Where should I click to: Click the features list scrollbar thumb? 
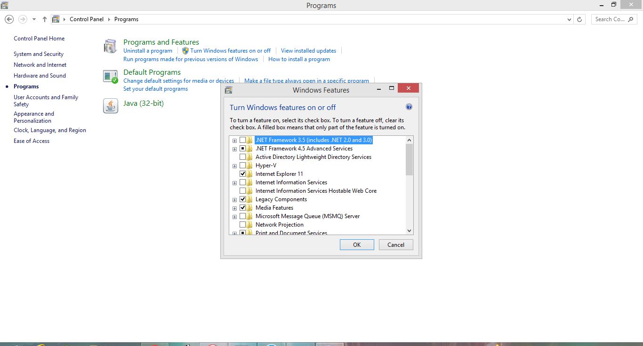point(409,160)
